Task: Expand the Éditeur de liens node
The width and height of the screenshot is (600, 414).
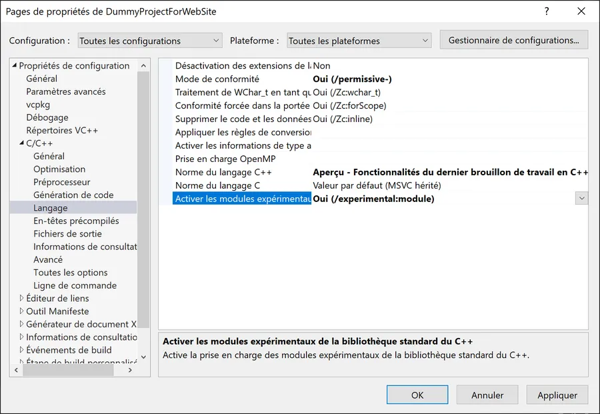Action: pyautogui.click(x=21, y=299)
